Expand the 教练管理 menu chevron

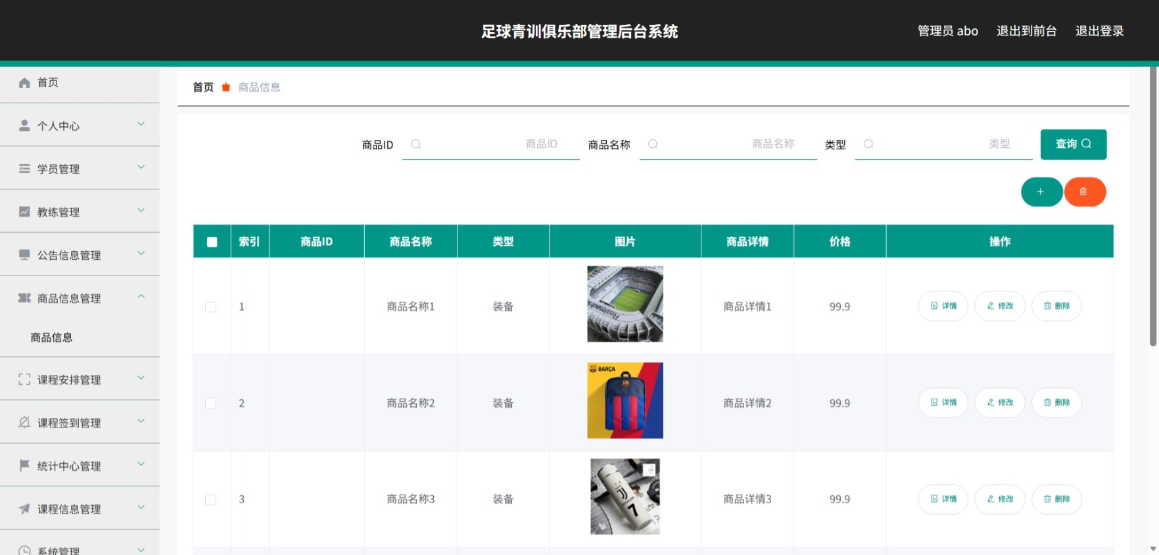coord(141,210)
